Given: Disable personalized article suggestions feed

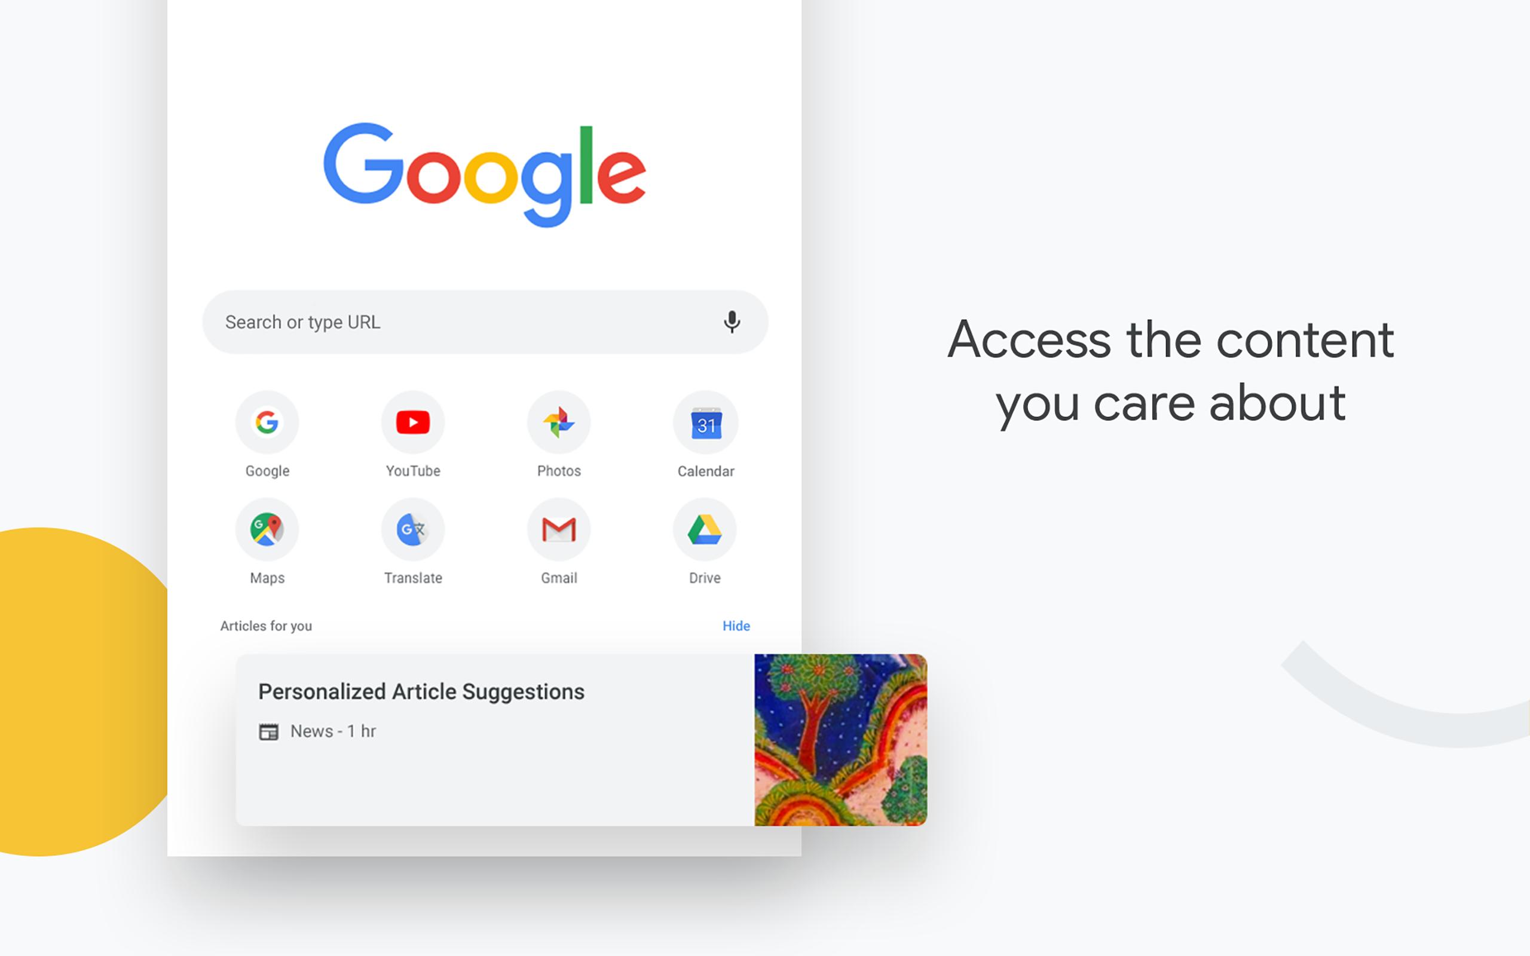Looking at the screenshot, I should point(738,626).
